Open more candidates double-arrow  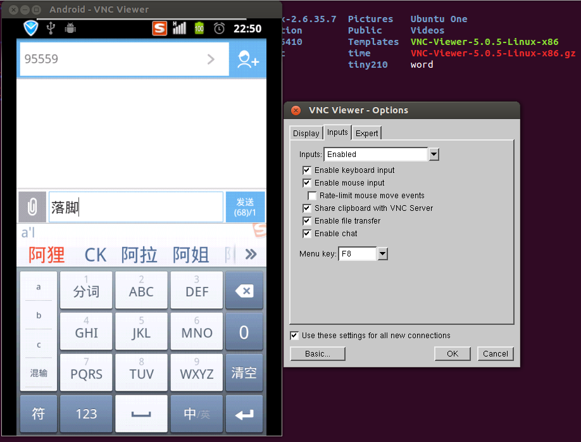click(x=251, y=255)
